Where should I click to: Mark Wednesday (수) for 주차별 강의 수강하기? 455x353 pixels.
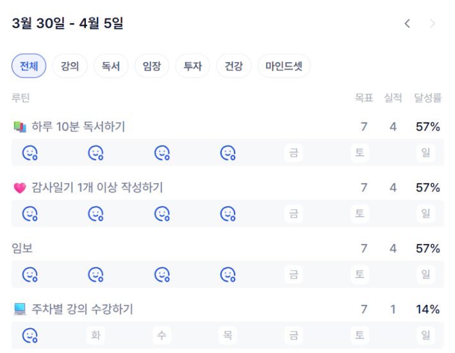161,335
